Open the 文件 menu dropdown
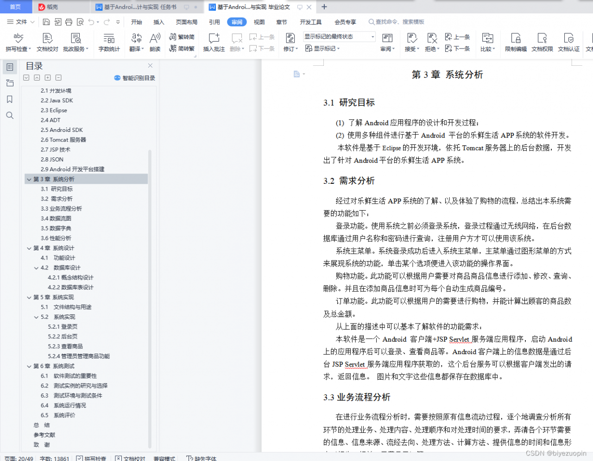 point(21,22)
